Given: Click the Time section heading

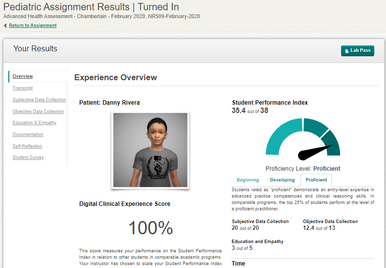Looking at the screenshot, I should pos(238,263).
